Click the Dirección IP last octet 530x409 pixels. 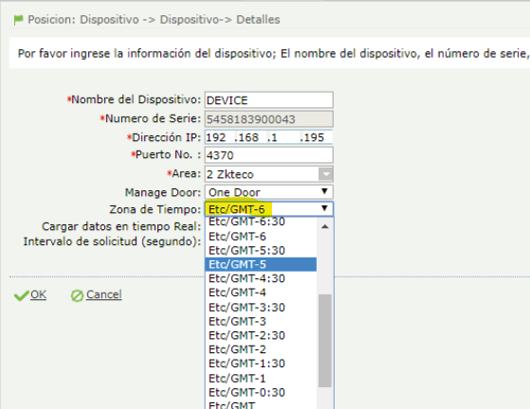coord(315,137)
